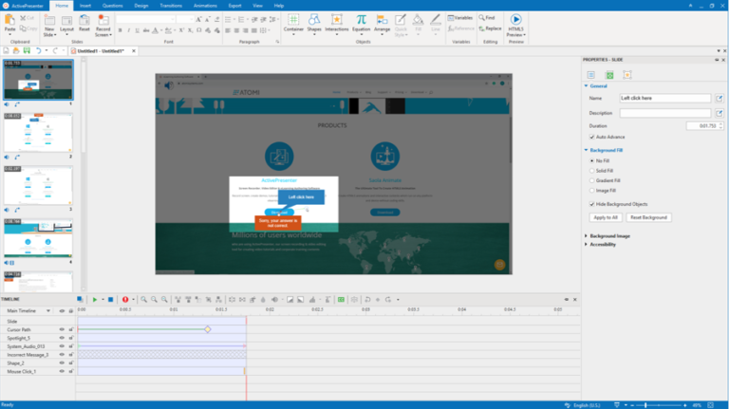Open the font size combo box
Image resolution: width=729 pixels, height=409 pixels.
tap(185, 19)
